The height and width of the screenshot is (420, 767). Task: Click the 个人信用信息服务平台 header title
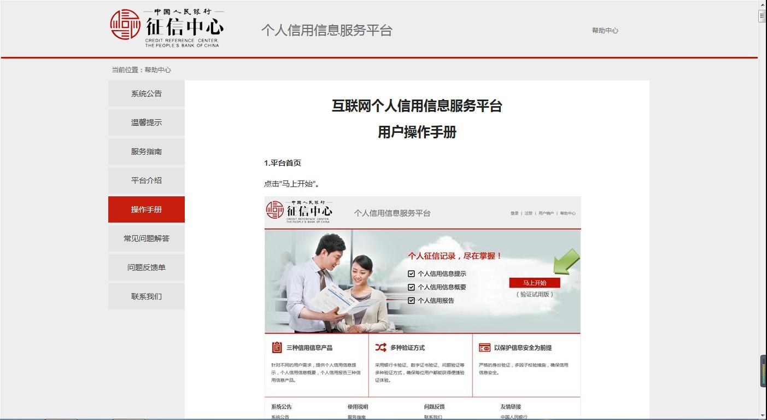(x=327, y=30)
